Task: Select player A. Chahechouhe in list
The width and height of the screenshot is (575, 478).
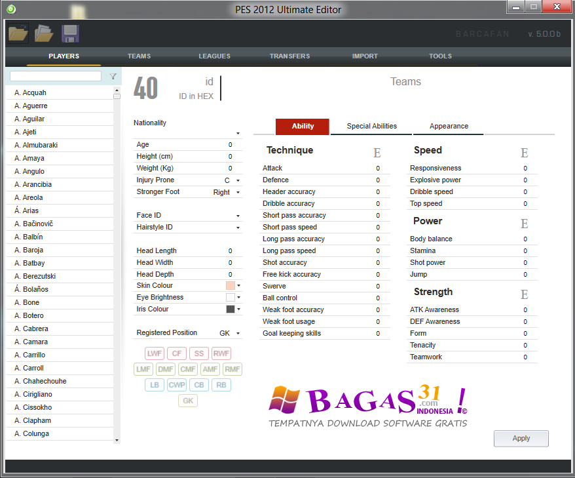Action: click(x=60, y=382)
